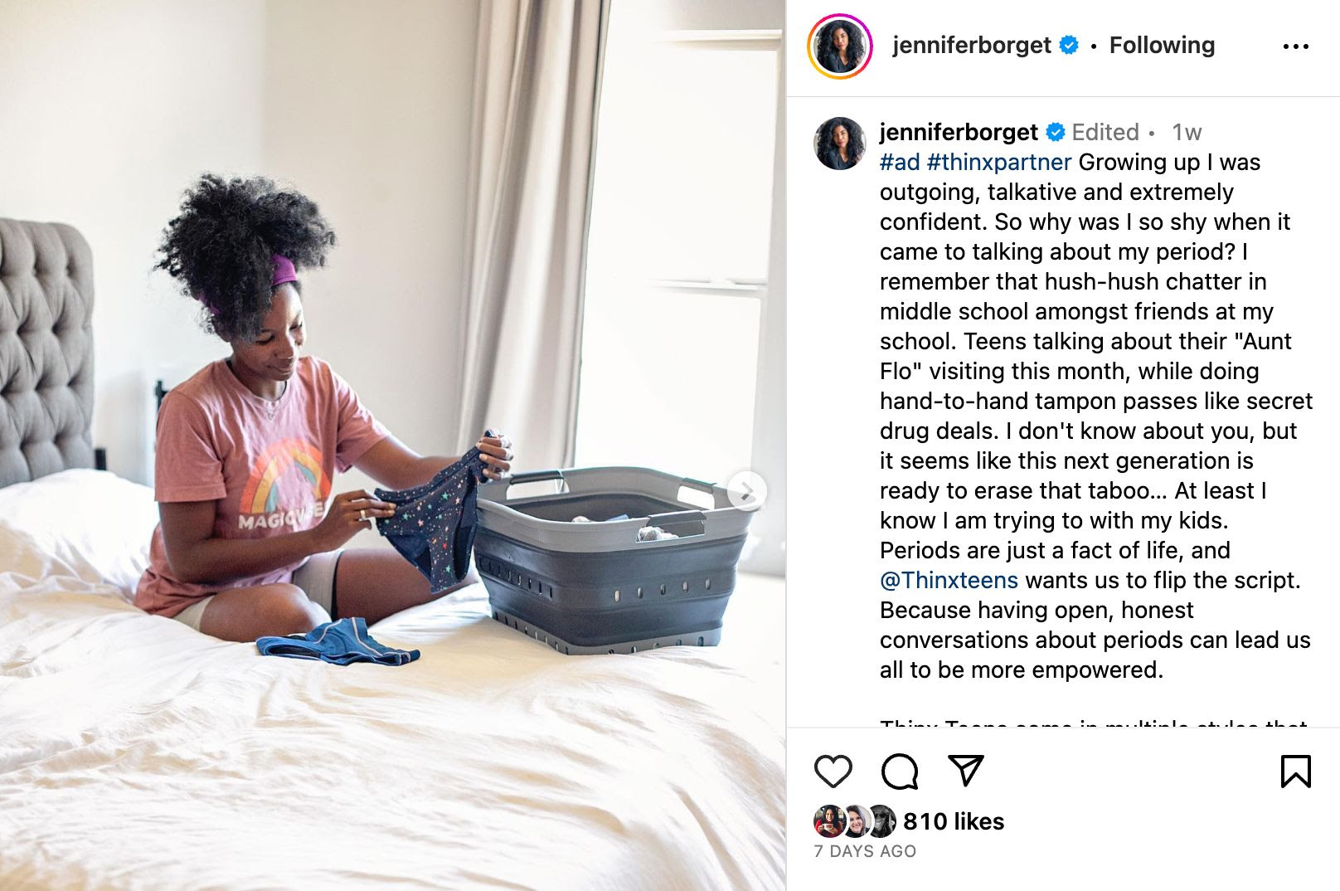
Task: Visit the @Thinxteens mention
Action: pos(949,580)
